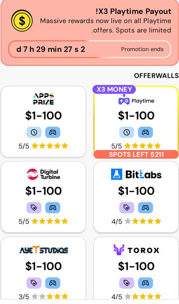This screenshot has width=179, height=304.
Task: Select the BitLabs logo
Action: [136, 174]
